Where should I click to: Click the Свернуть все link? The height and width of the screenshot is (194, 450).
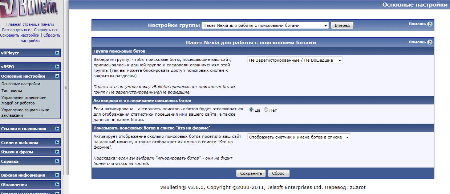point(46,30)
